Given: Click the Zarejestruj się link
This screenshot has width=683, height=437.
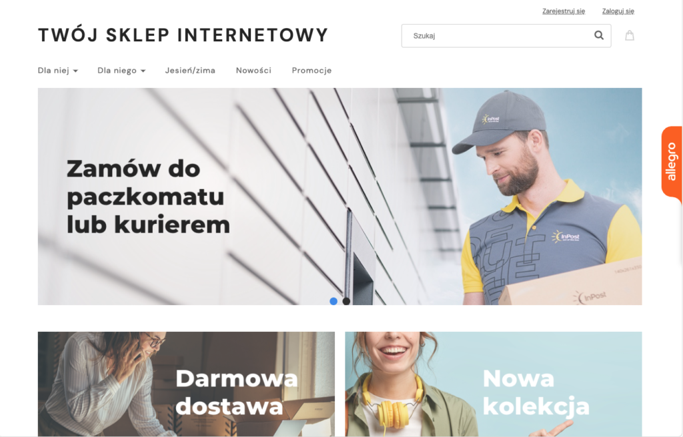Looking at the screenshot, I should click(x=564, y=11).
